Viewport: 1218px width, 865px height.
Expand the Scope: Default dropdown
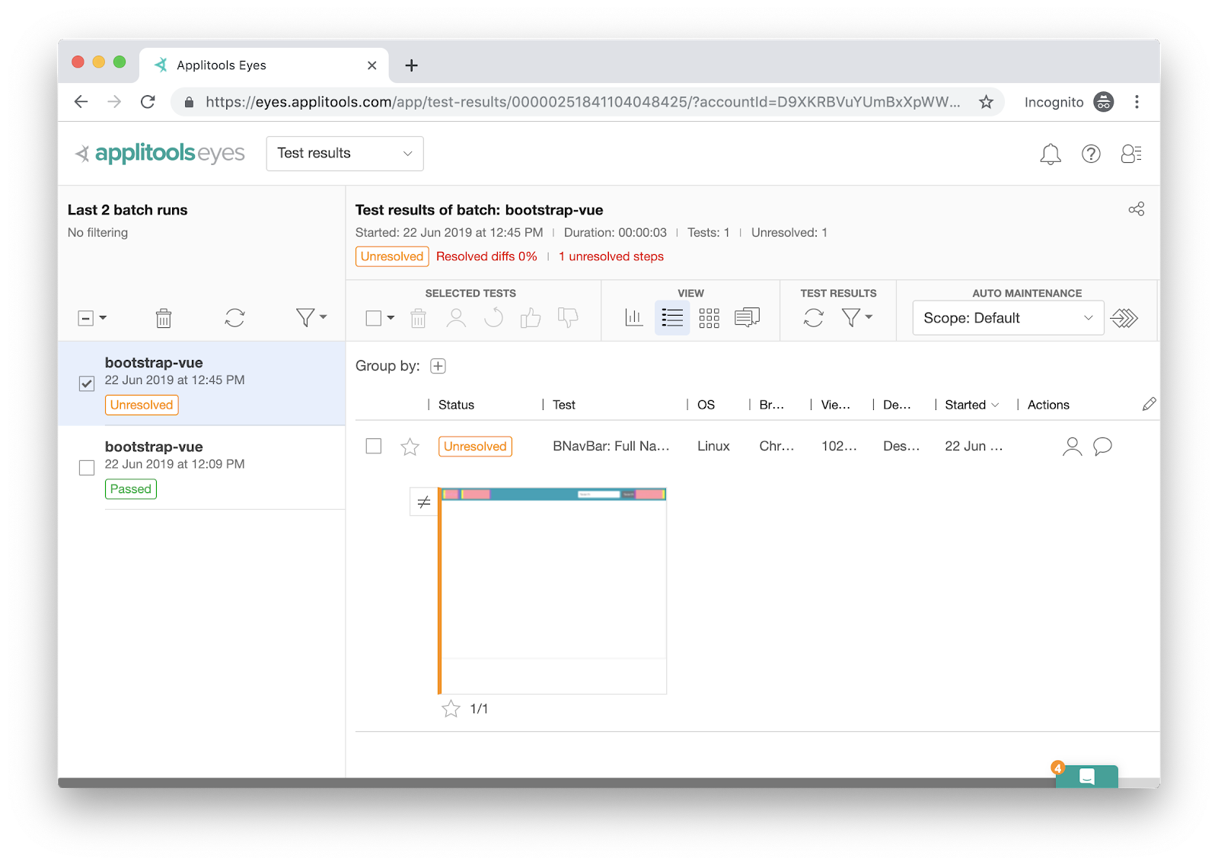pyautogui.click(x=1007, y=318)
